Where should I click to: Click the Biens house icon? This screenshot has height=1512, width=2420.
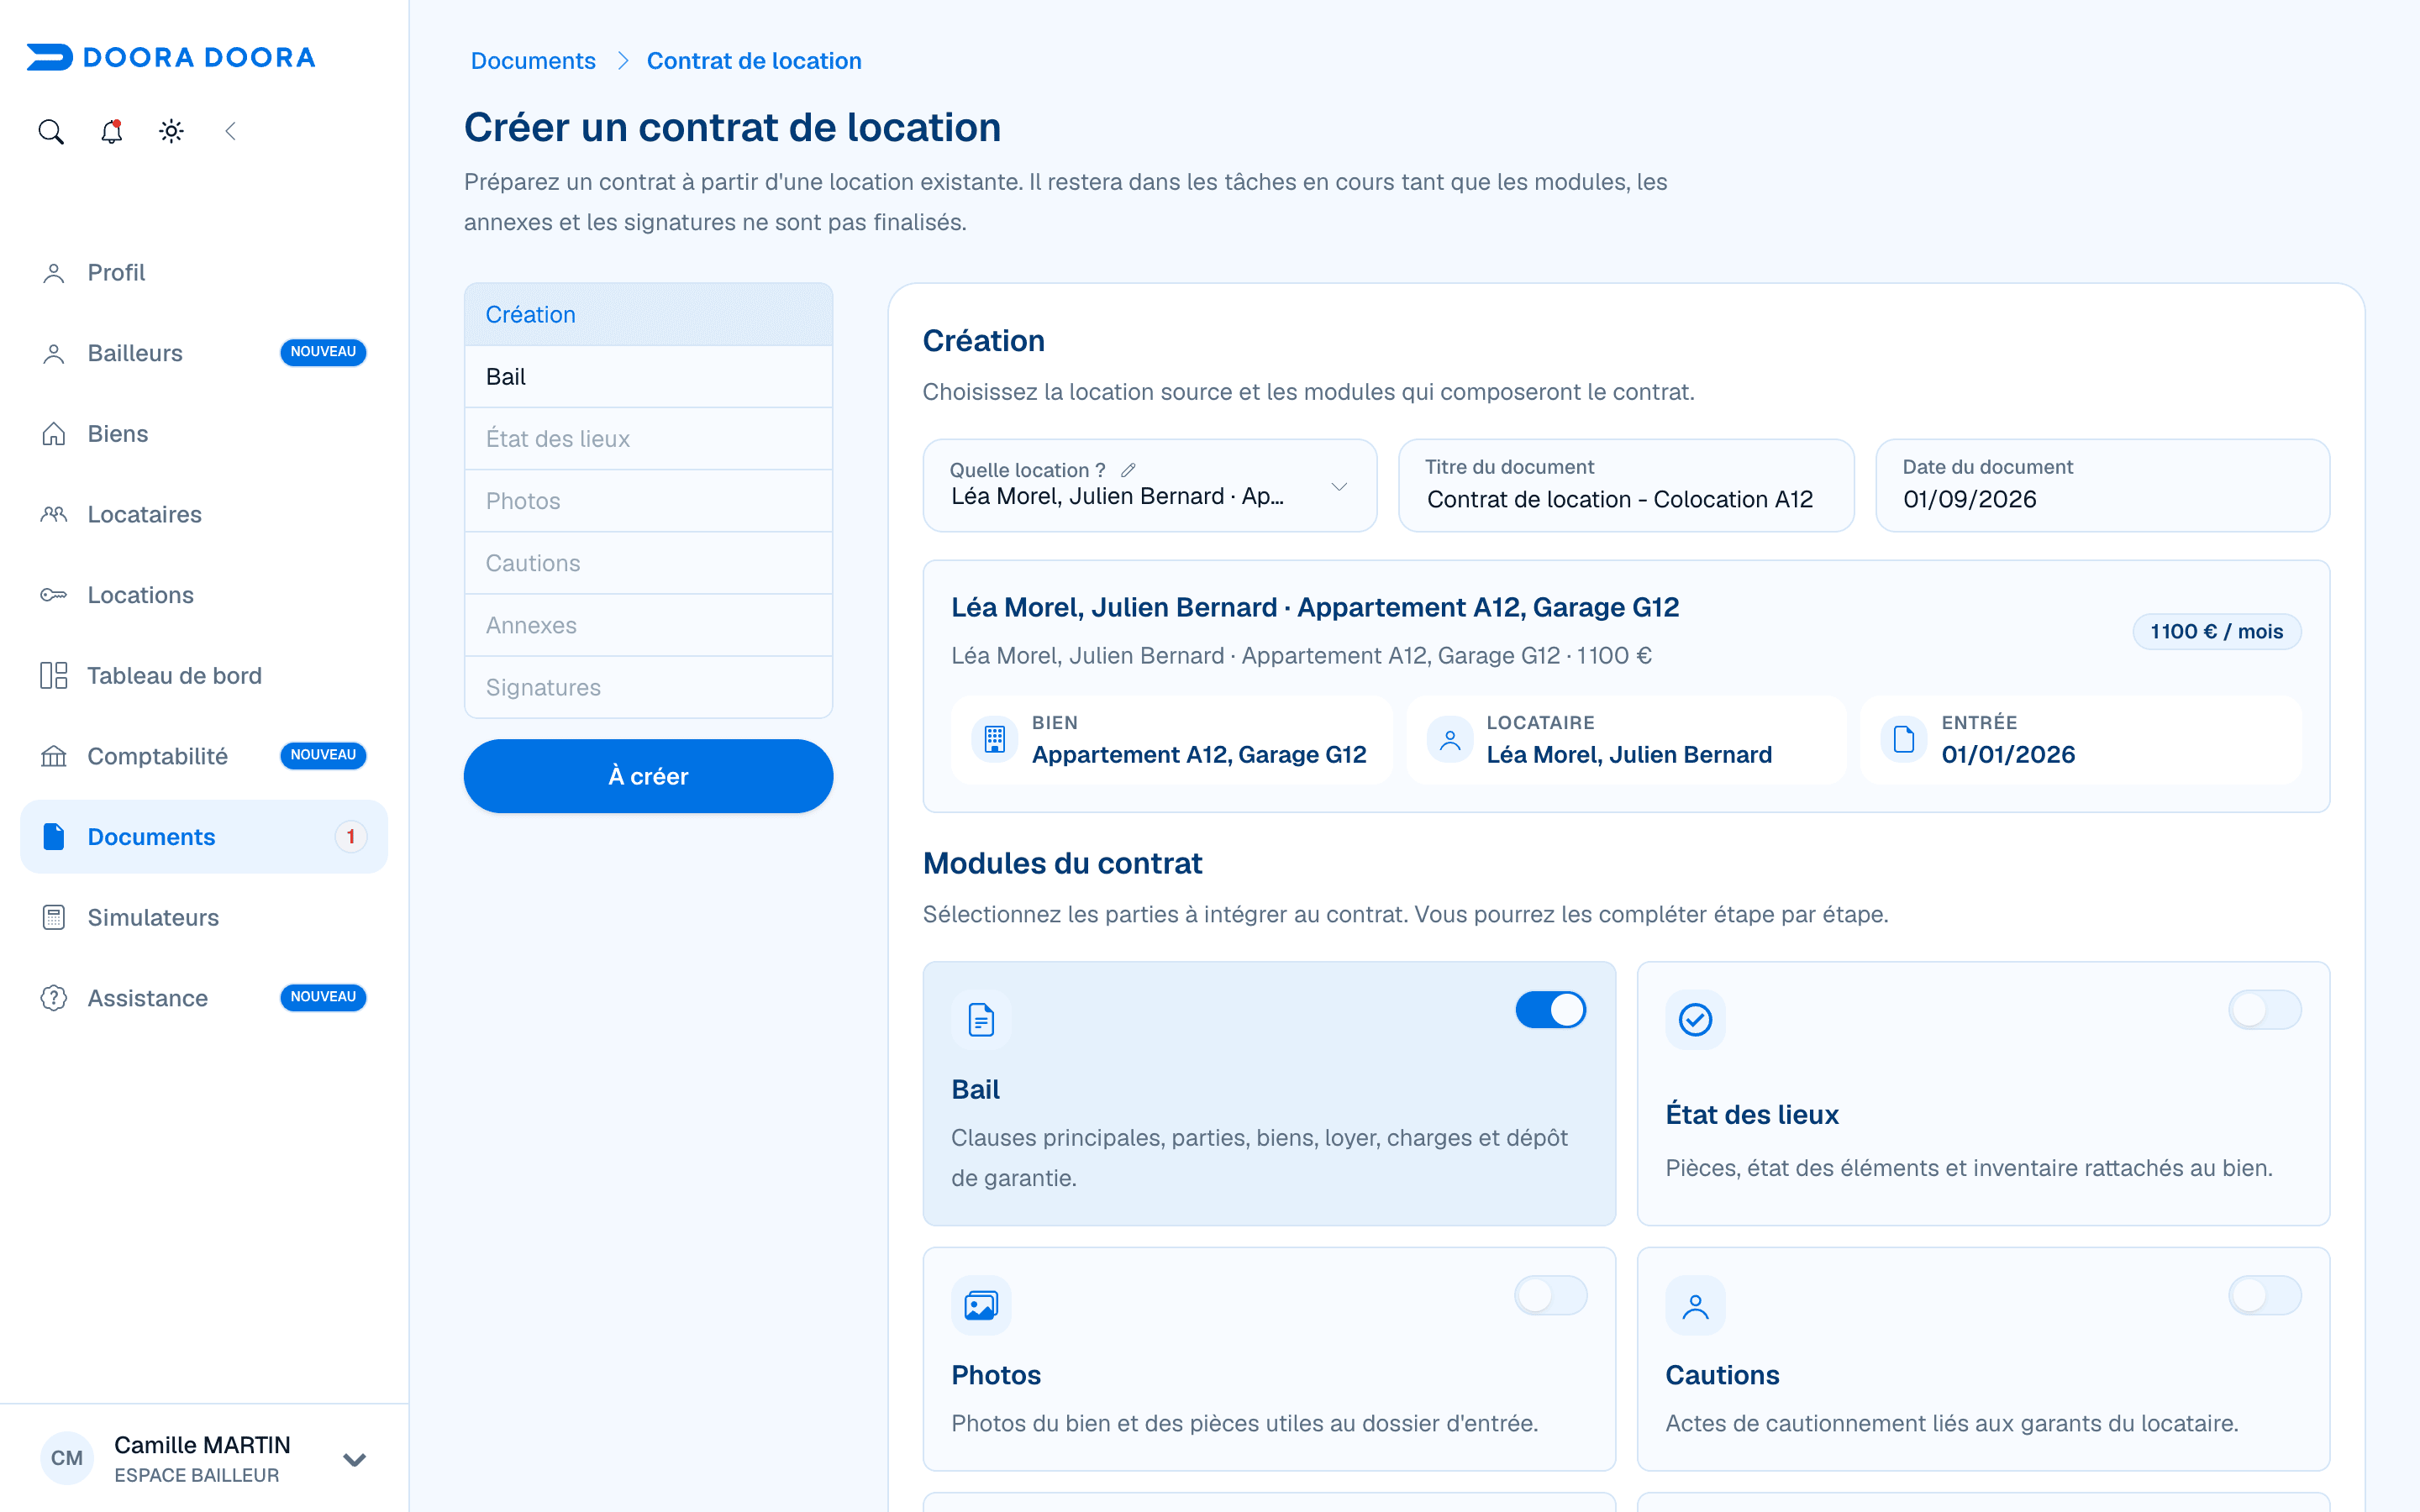(x=54, y=434)
